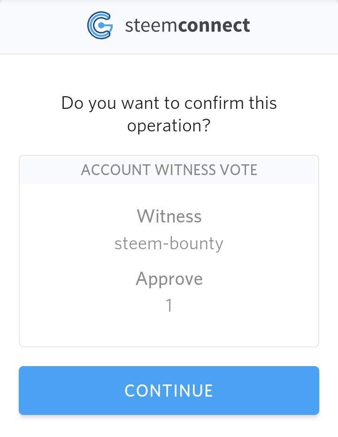
Task: Click the word 'confirm' in the question
Action: point(214,103)
